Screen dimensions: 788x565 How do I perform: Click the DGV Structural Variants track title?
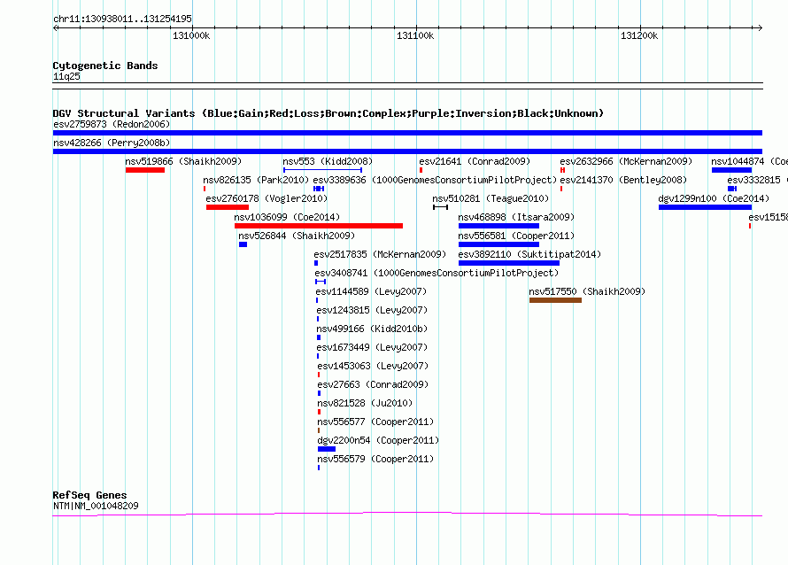pos(328,113)
